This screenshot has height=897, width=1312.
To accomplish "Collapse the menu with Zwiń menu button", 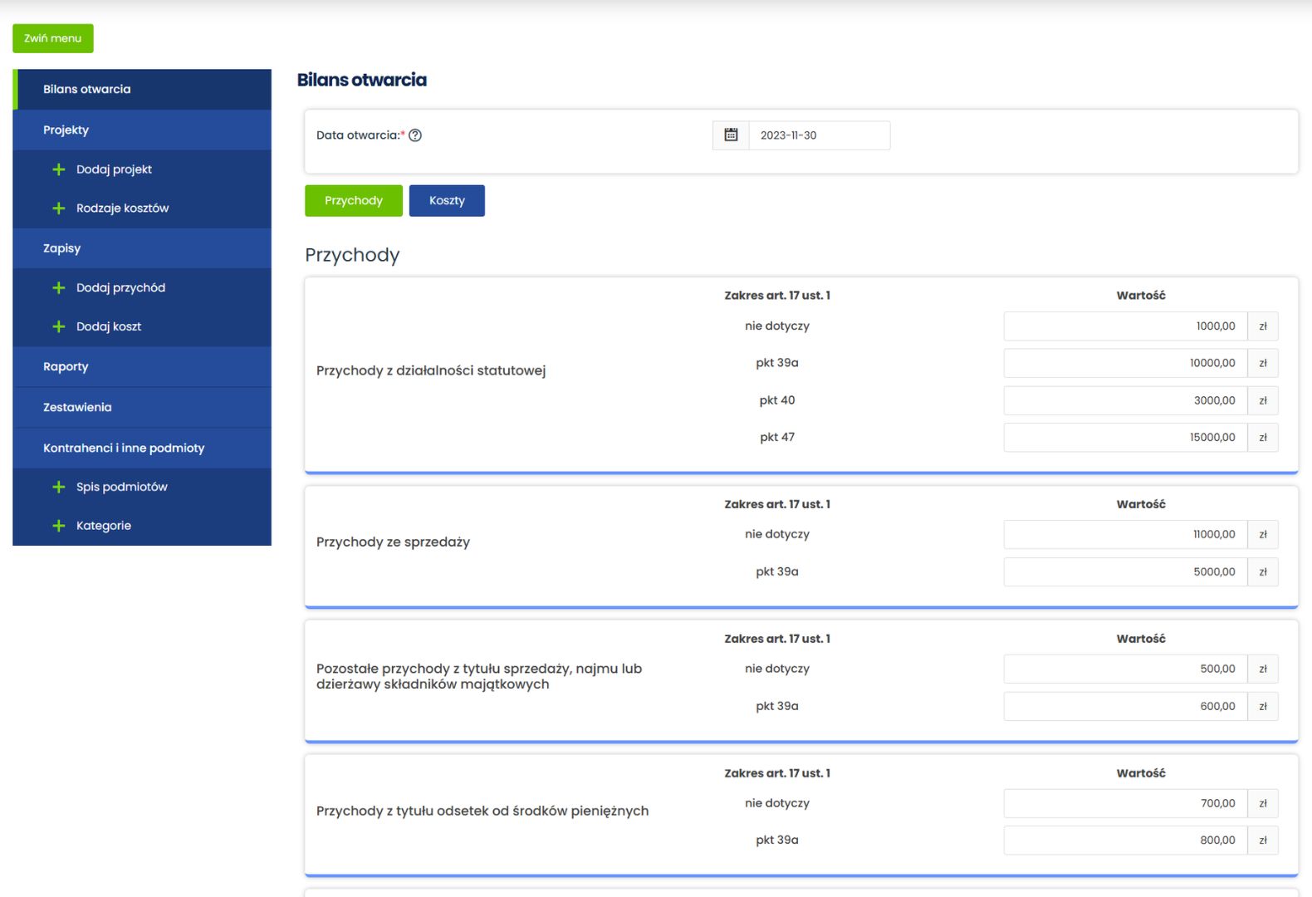I will (x=53, y=38).
